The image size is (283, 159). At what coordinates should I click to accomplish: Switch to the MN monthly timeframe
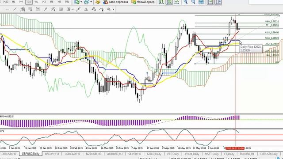[67, 2]
